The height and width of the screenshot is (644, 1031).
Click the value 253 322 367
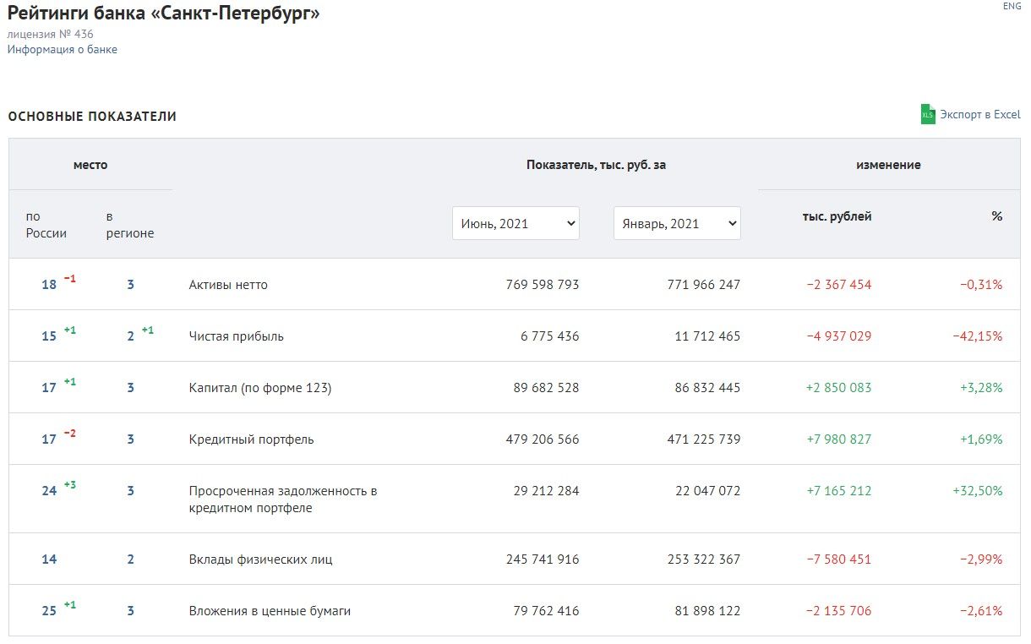pyautogui.click(x=703, y=559)
